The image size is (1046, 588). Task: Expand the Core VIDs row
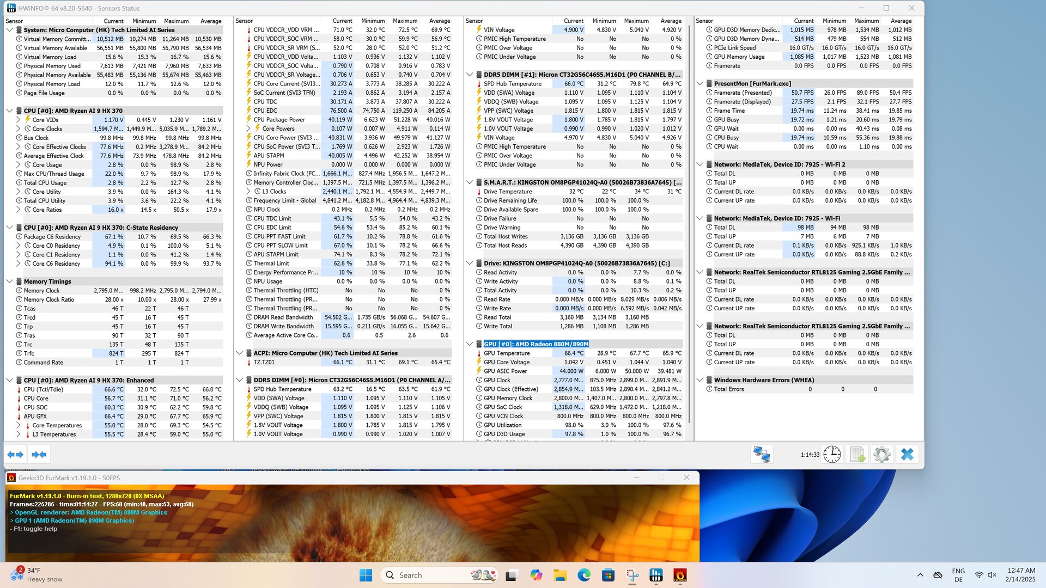coord(18,120)
